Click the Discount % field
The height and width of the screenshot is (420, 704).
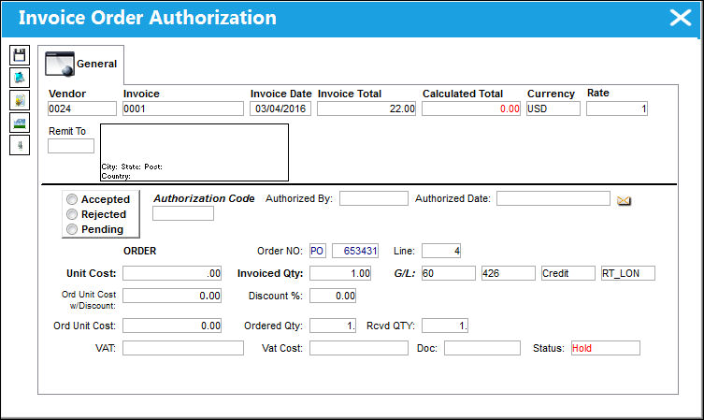coord(333,296)
